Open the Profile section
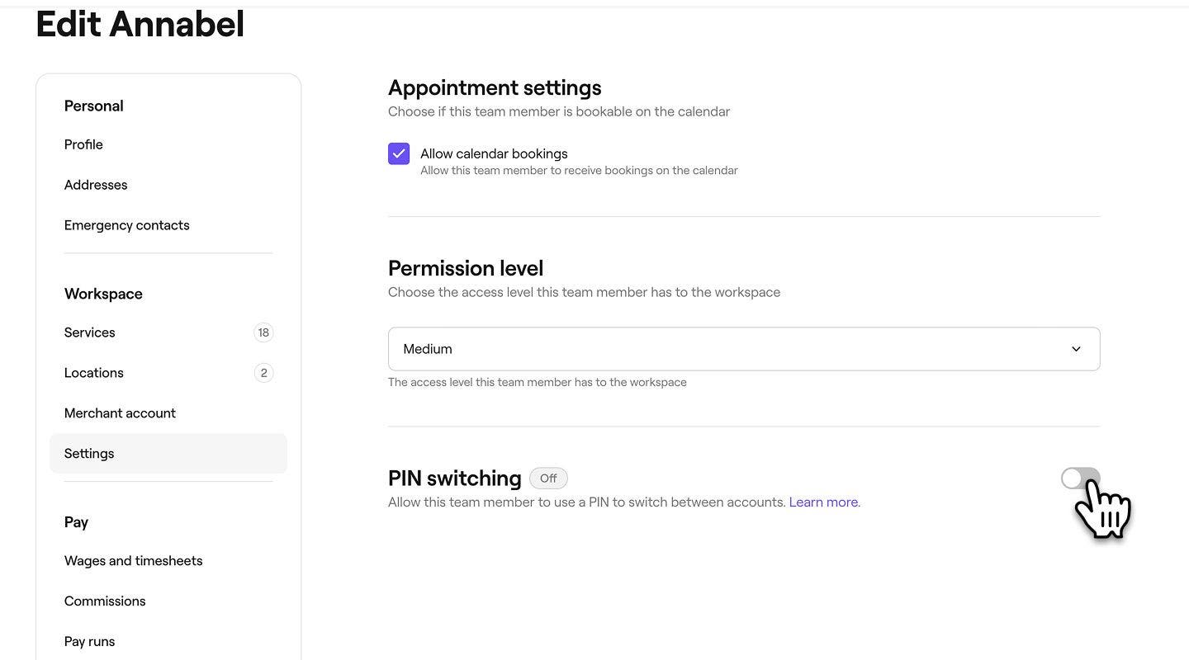Image resolution: width=1189 pixels, height=660 pixels. (x=83, y=144)
